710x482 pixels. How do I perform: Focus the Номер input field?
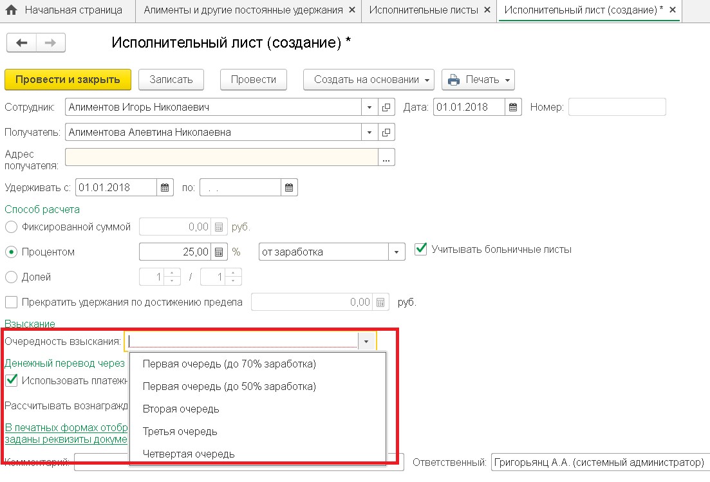click(x=617, y=107)
